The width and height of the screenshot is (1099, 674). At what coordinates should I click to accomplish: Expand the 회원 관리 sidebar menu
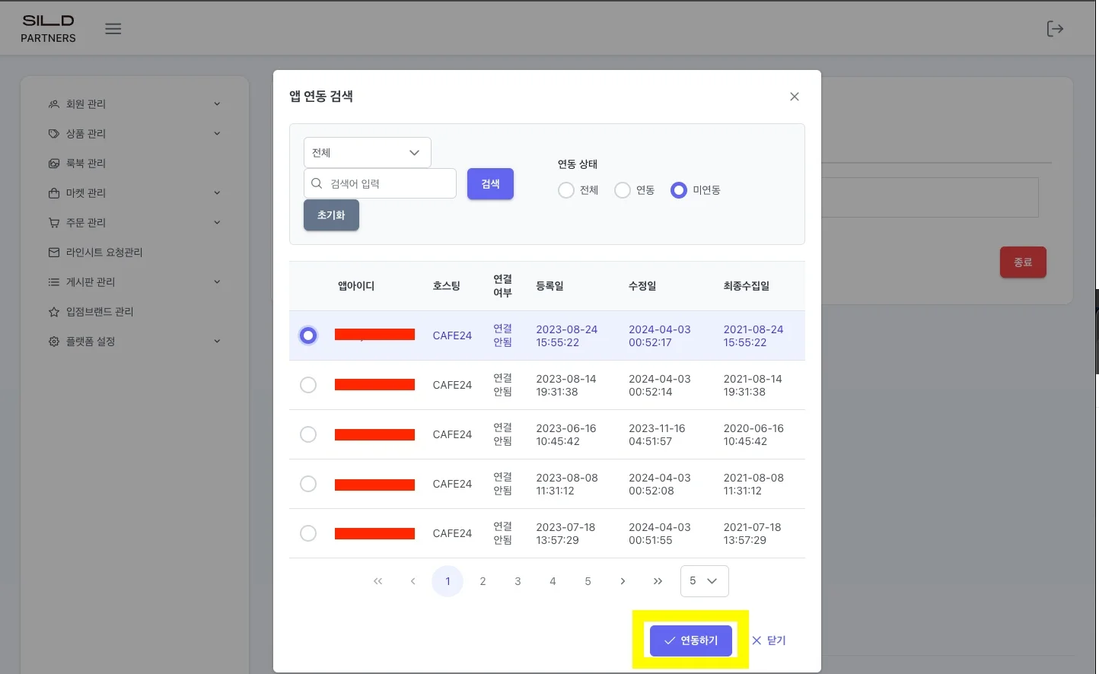(x=134, y=104)
